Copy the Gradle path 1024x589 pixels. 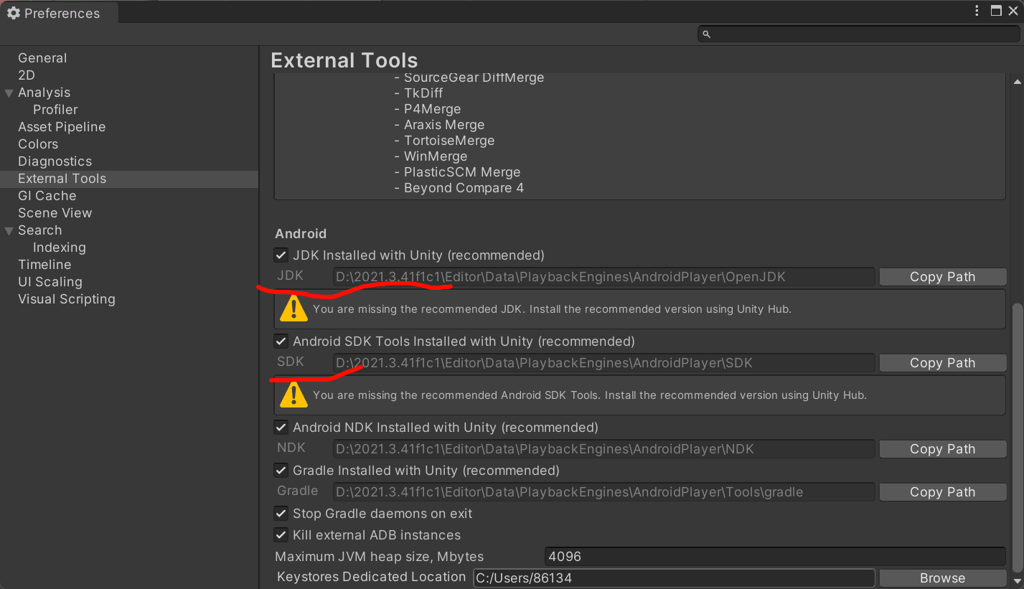(942, 492)
